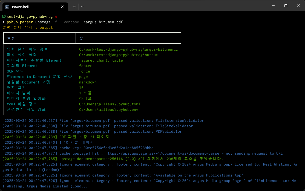Click the .pyhub.env file path
Image resolution: width=305 pixels, height=191 pixels.
(108, 109)
